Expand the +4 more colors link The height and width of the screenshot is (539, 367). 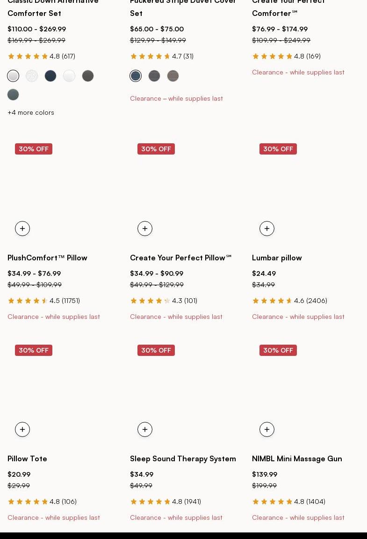point(31,112)
